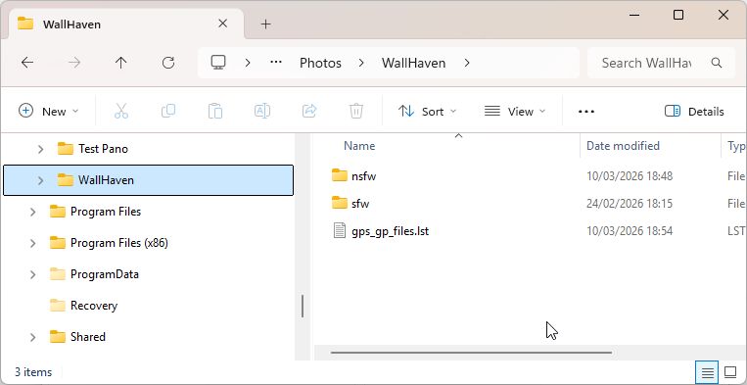Open the View dropdown menu

pyautogui.click(x=515, y=112)
